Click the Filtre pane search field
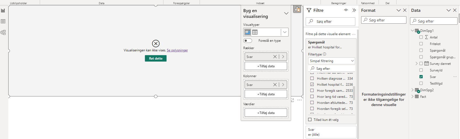This screenshot has height=139, width=460. coord(331,21)
